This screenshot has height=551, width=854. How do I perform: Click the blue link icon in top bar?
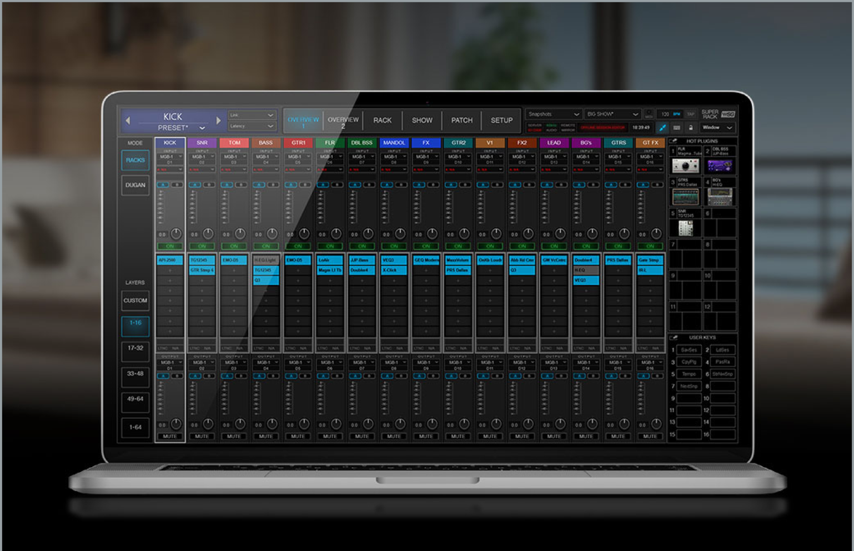pos(662,128)
